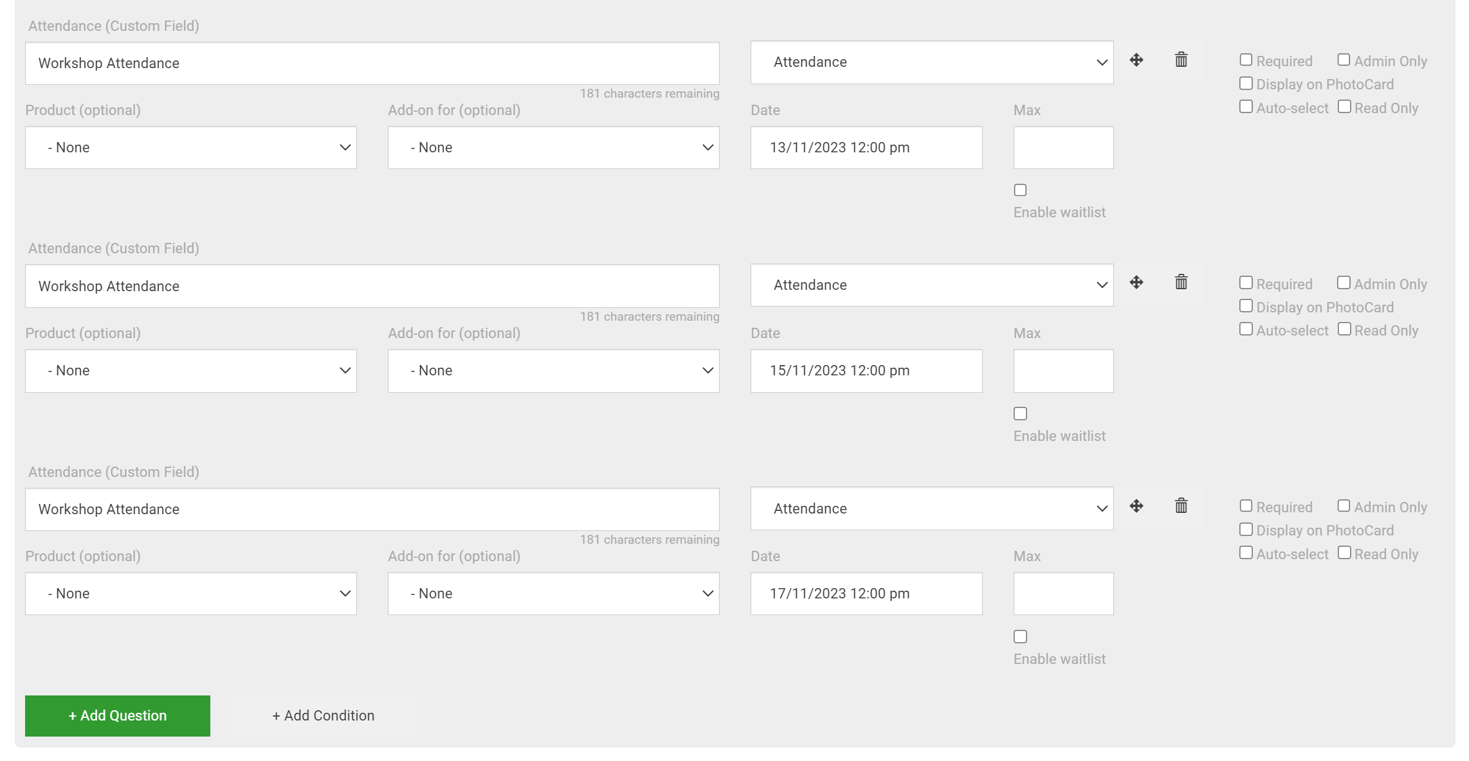Check Display on PhotoCard for 15/11/2023 field

(1246, 306)
